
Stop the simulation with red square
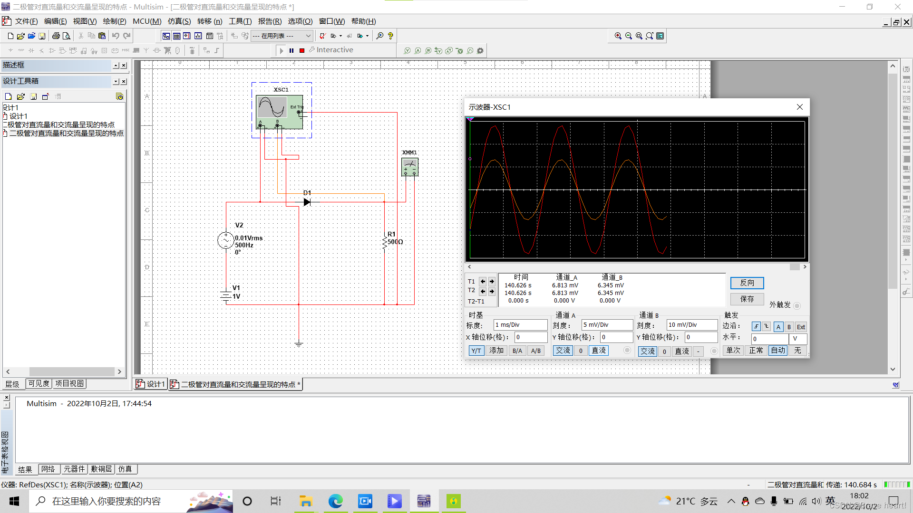[302, 50]
